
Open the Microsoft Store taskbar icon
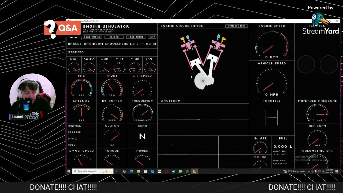(x=145, y=172)
